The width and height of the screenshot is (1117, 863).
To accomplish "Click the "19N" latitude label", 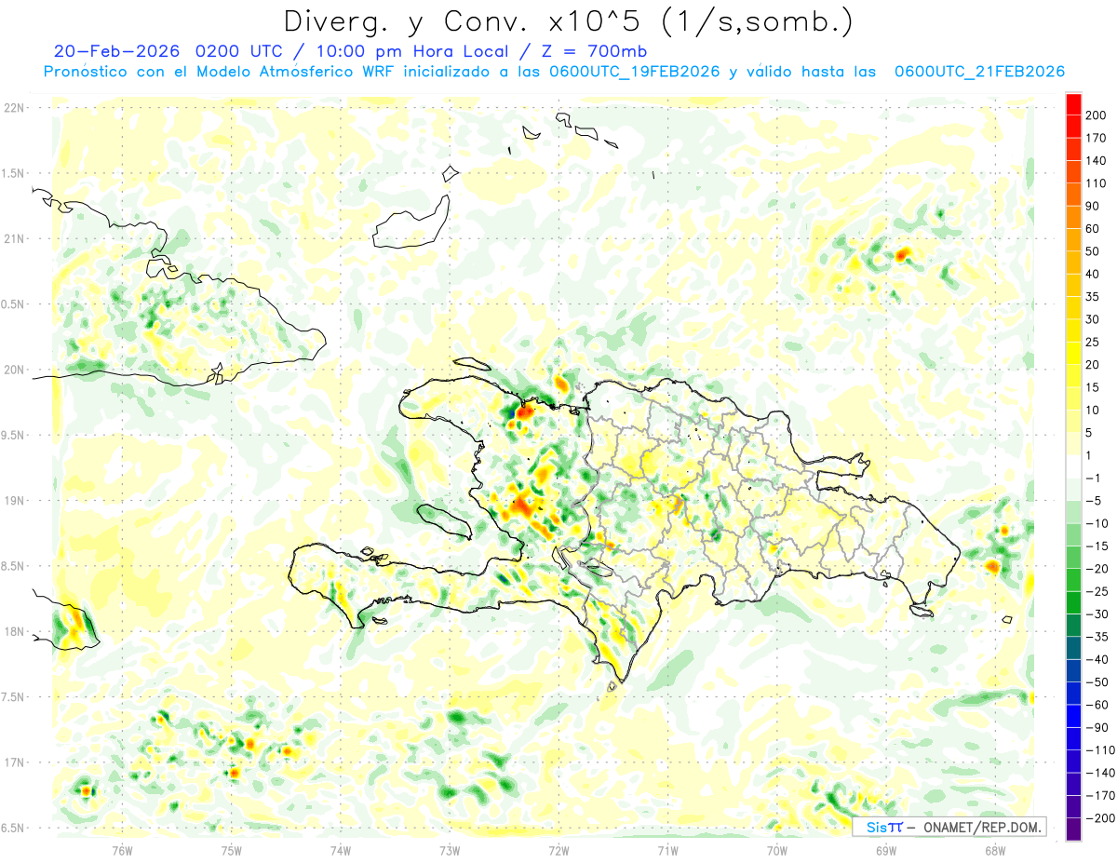I will coord(14,501).
